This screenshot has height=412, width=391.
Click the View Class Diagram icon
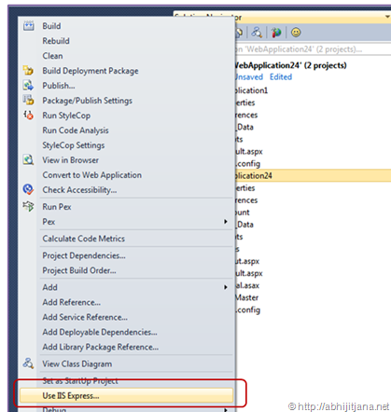coord(28,364)
